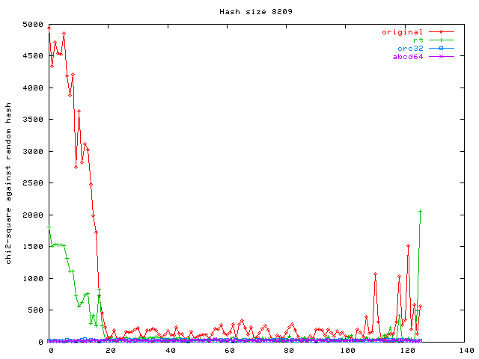Click the y-axis value 4500
This screenshot has height=359, width=479.
(x=33, y=56)
